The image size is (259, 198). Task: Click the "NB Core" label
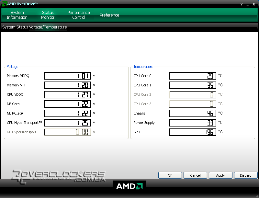tap(13, 104)
